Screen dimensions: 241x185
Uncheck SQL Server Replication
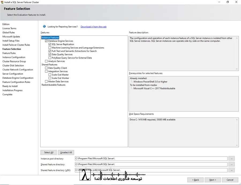click(50, 44)
